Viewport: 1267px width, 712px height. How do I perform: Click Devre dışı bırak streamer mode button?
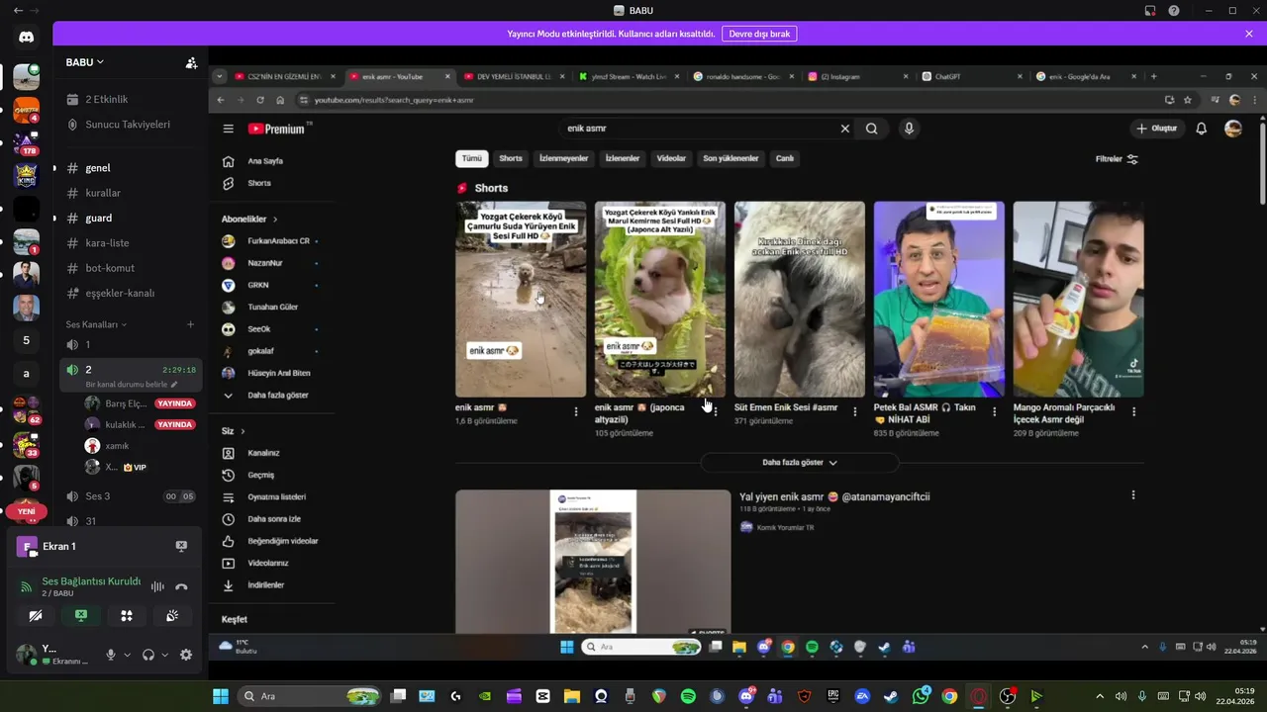coord(759,34)
